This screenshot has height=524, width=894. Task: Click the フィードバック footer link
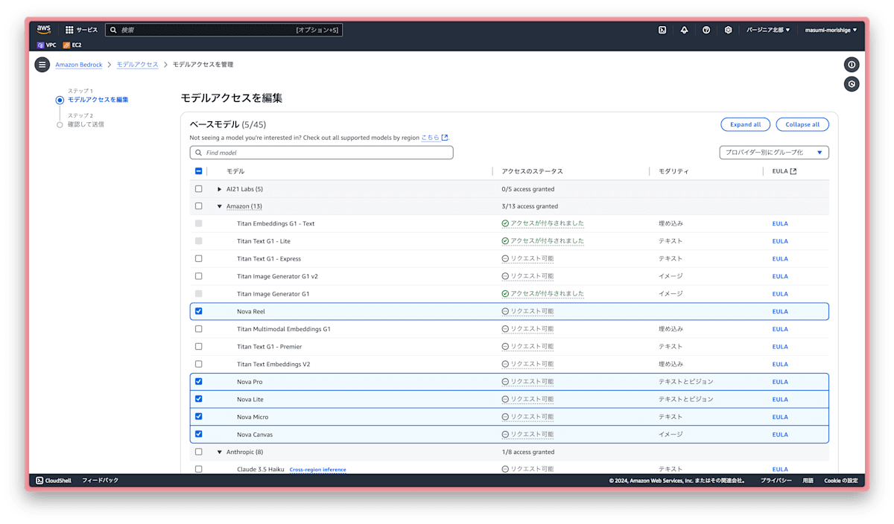[x=100, y=481]
